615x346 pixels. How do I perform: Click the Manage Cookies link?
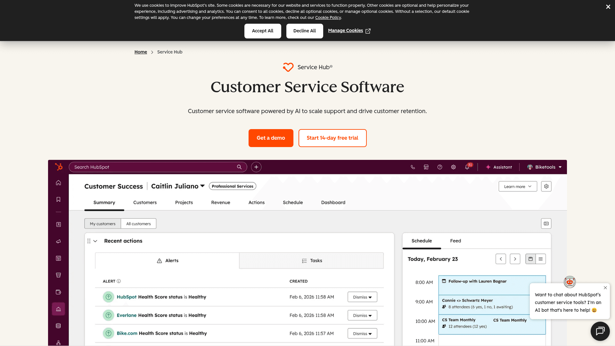[x=349, y=31]
